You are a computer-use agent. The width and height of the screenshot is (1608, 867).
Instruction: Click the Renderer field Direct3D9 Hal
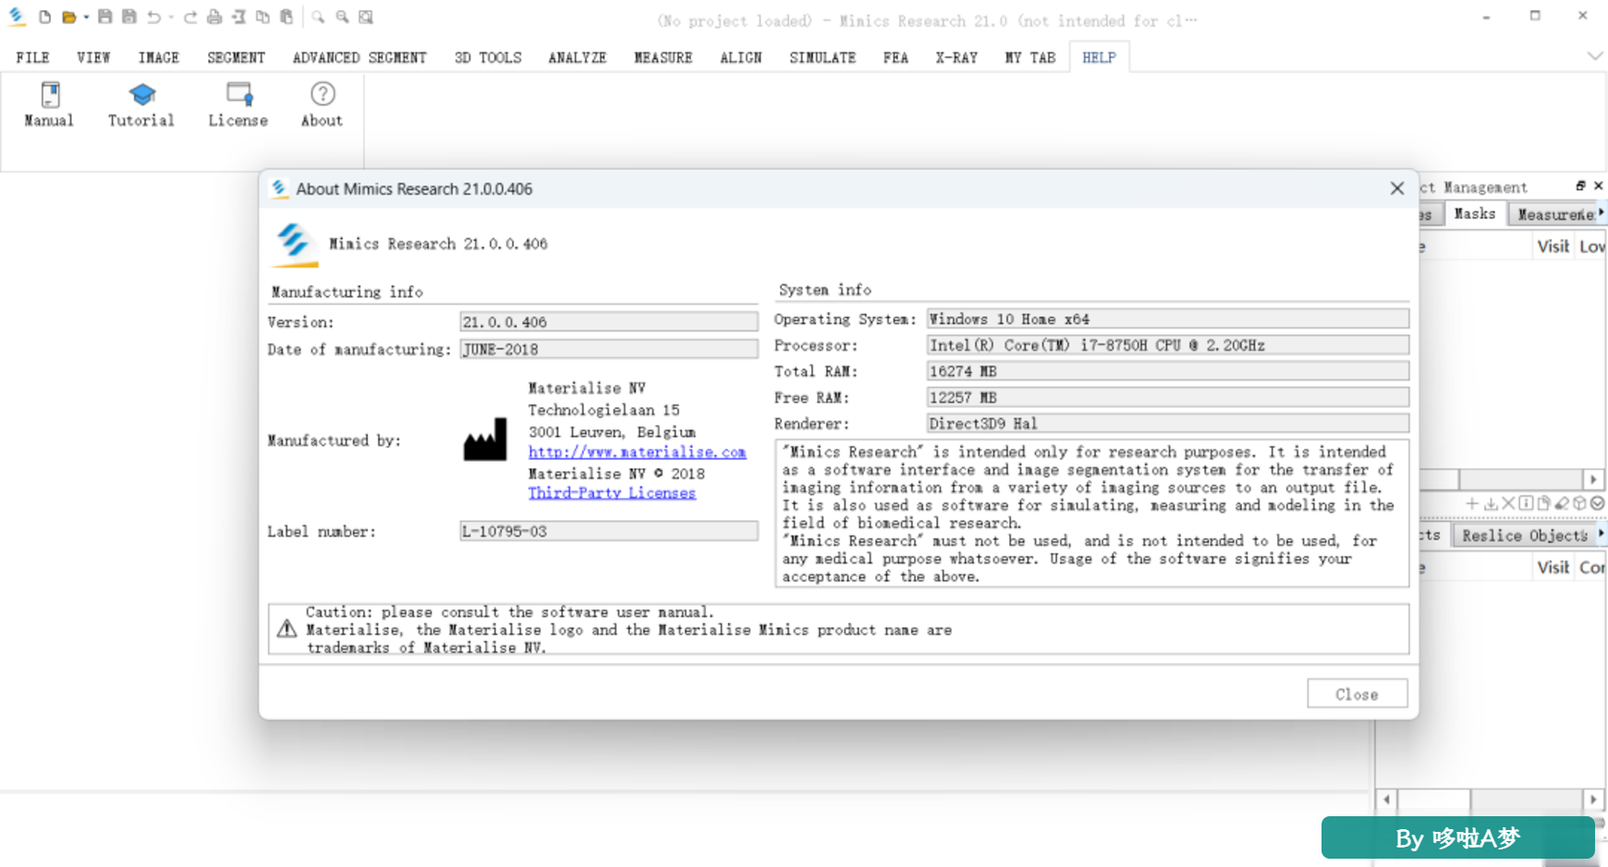(x=1168, y=423)
